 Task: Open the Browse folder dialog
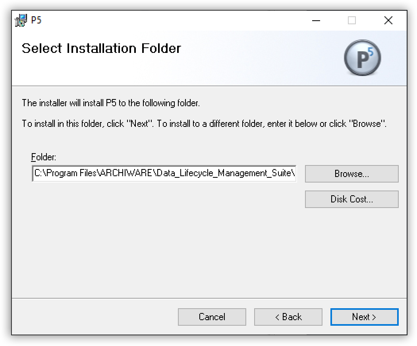tap(351, 174)
